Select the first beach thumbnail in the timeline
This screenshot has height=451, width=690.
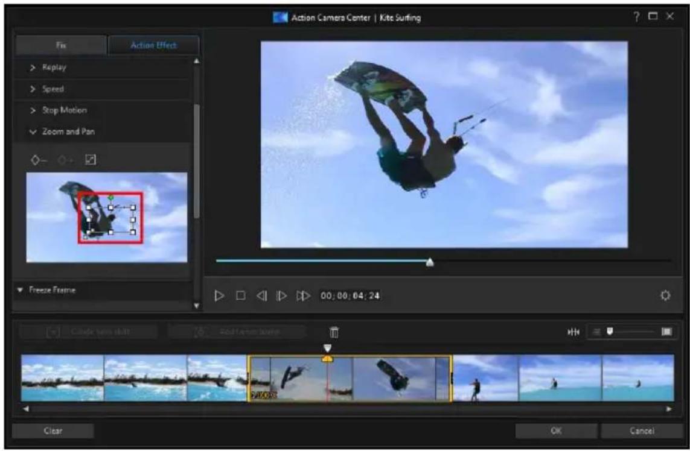pyautogui.click(x=63, y=378)
